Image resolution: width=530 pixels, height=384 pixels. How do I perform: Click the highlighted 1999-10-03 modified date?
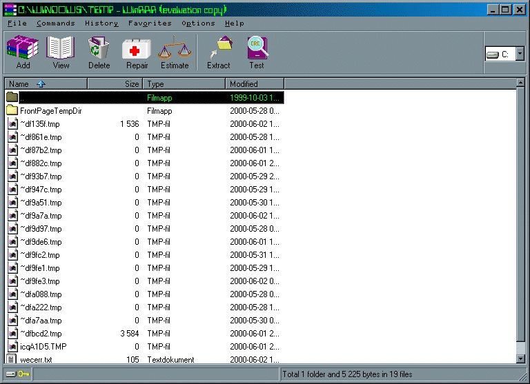tap(255, 98)
